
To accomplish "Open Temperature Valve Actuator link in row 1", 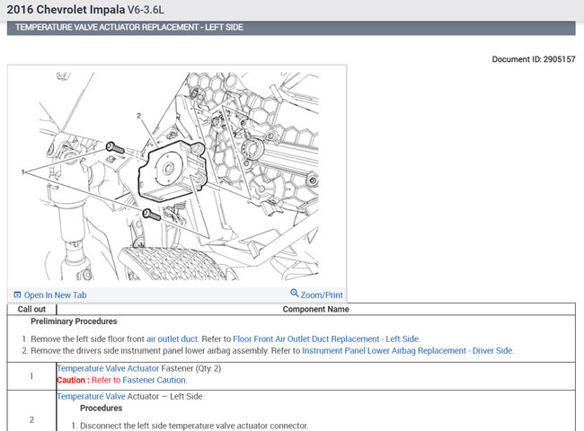I will click(108, 368).
